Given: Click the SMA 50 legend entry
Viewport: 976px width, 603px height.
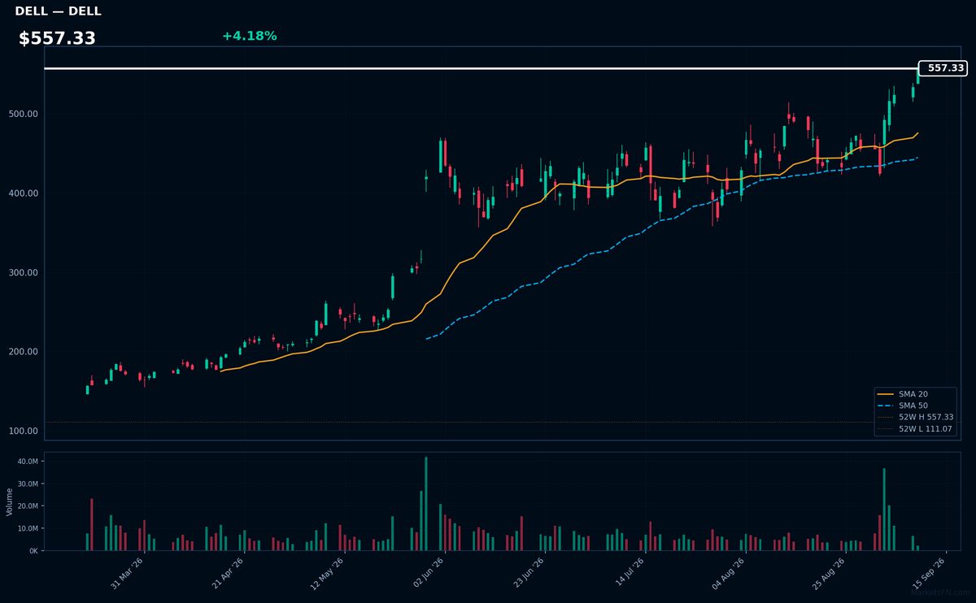Looking at the screenshot, I should (913, 406).
